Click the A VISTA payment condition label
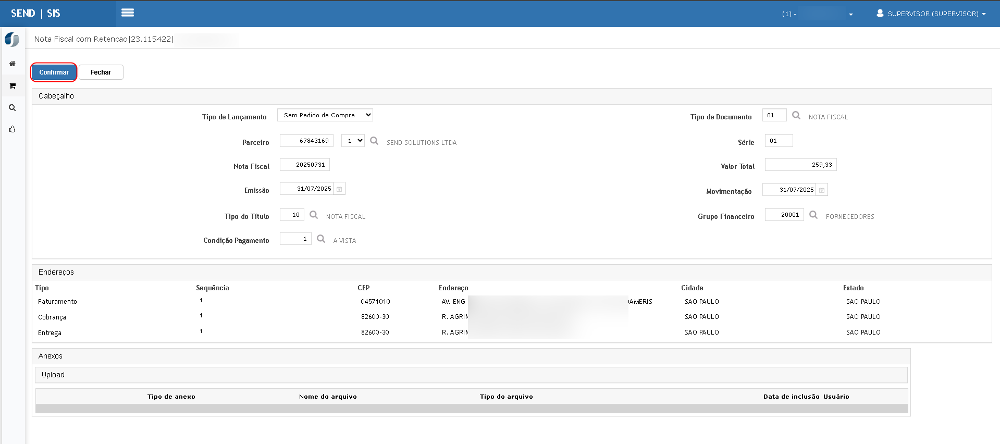 click(x=344, y=241)
